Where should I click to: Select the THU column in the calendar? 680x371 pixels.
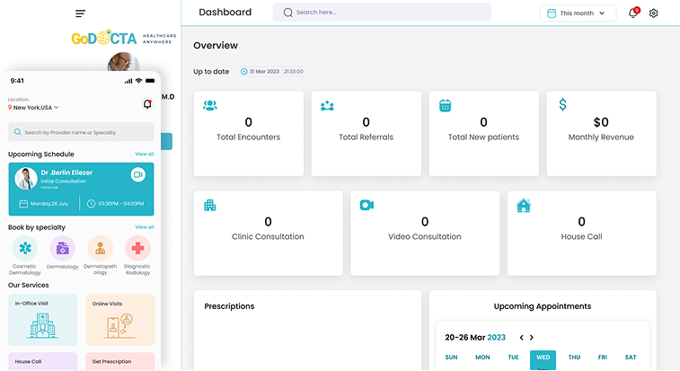[574, 358]
